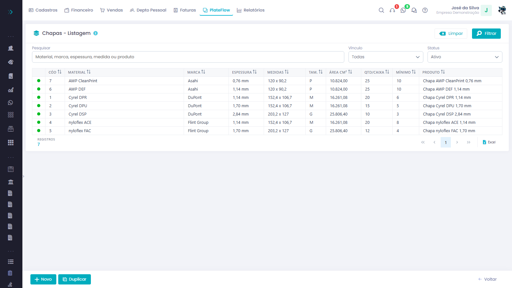Open José da Silva user profile

(464, 10)
